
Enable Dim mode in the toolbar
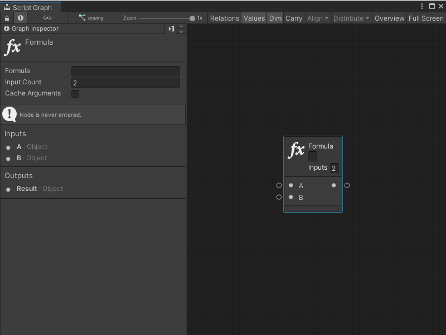(275, 18)
